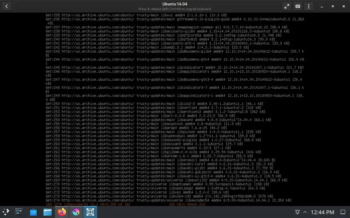The height and width of the screenshot is (218, 350).
Task: Switch to the colorful circle app in taskbar
Action: [x=76, y=212]
